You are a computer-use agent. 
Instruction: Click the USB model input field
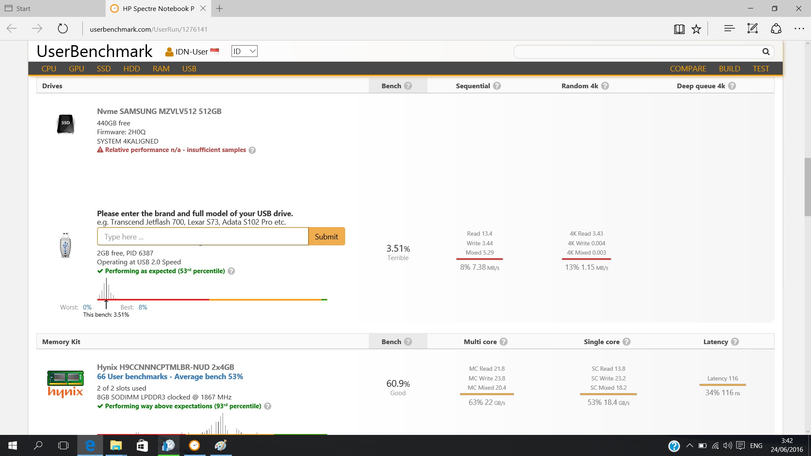coord(203,236)
